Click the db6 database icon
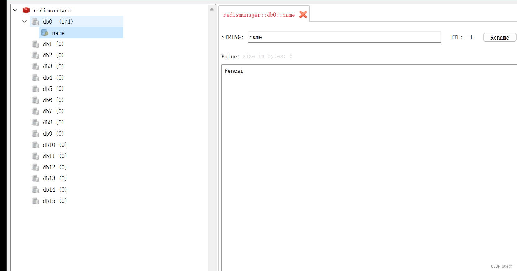This screenshot has width=517, height=271. pos(35,100)
